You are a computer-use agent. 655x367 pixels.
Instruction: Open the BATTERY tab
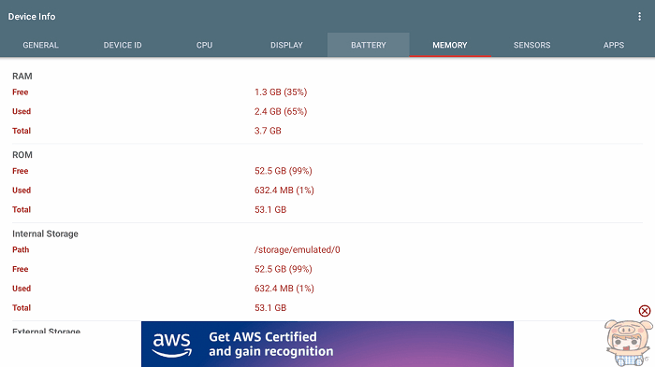click(x=368, y=45)
